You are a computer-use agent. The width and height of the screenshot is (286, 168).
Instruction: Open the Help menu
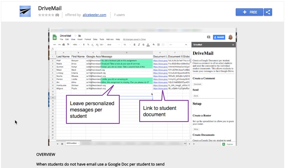[118, 39]
